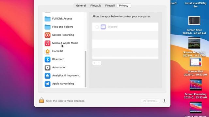Select Screen Recording 2023-0...21.33 AM desktop thumbnail
209x117 pixels.
point(194,43)
